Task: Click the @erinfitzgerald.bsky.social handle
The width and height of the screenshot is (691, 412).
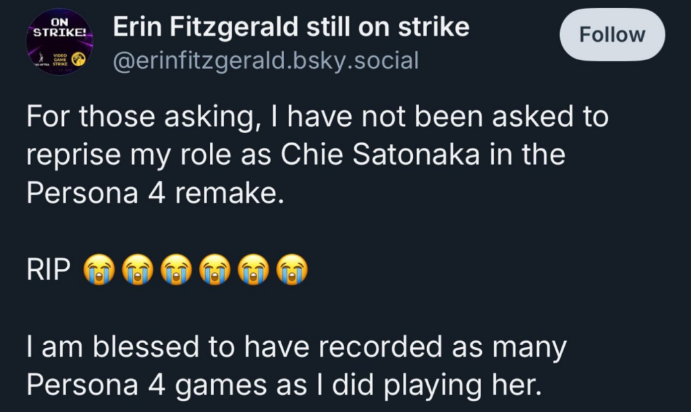Action: coord(266,60)
